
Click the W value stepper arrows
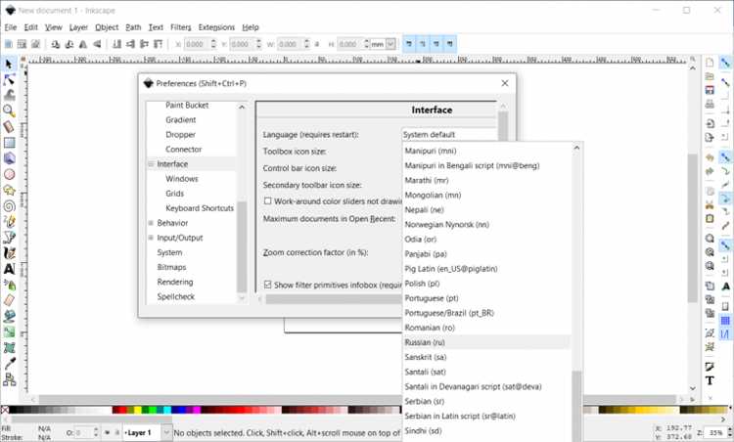click(x=306, y=44)
